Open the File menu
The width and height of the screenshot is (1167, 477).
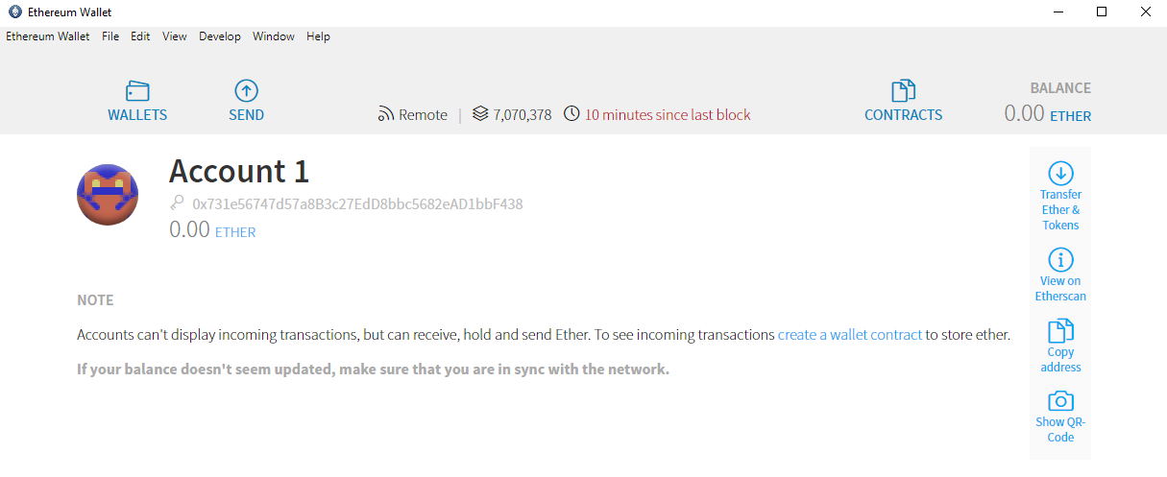tap(110, 36)
